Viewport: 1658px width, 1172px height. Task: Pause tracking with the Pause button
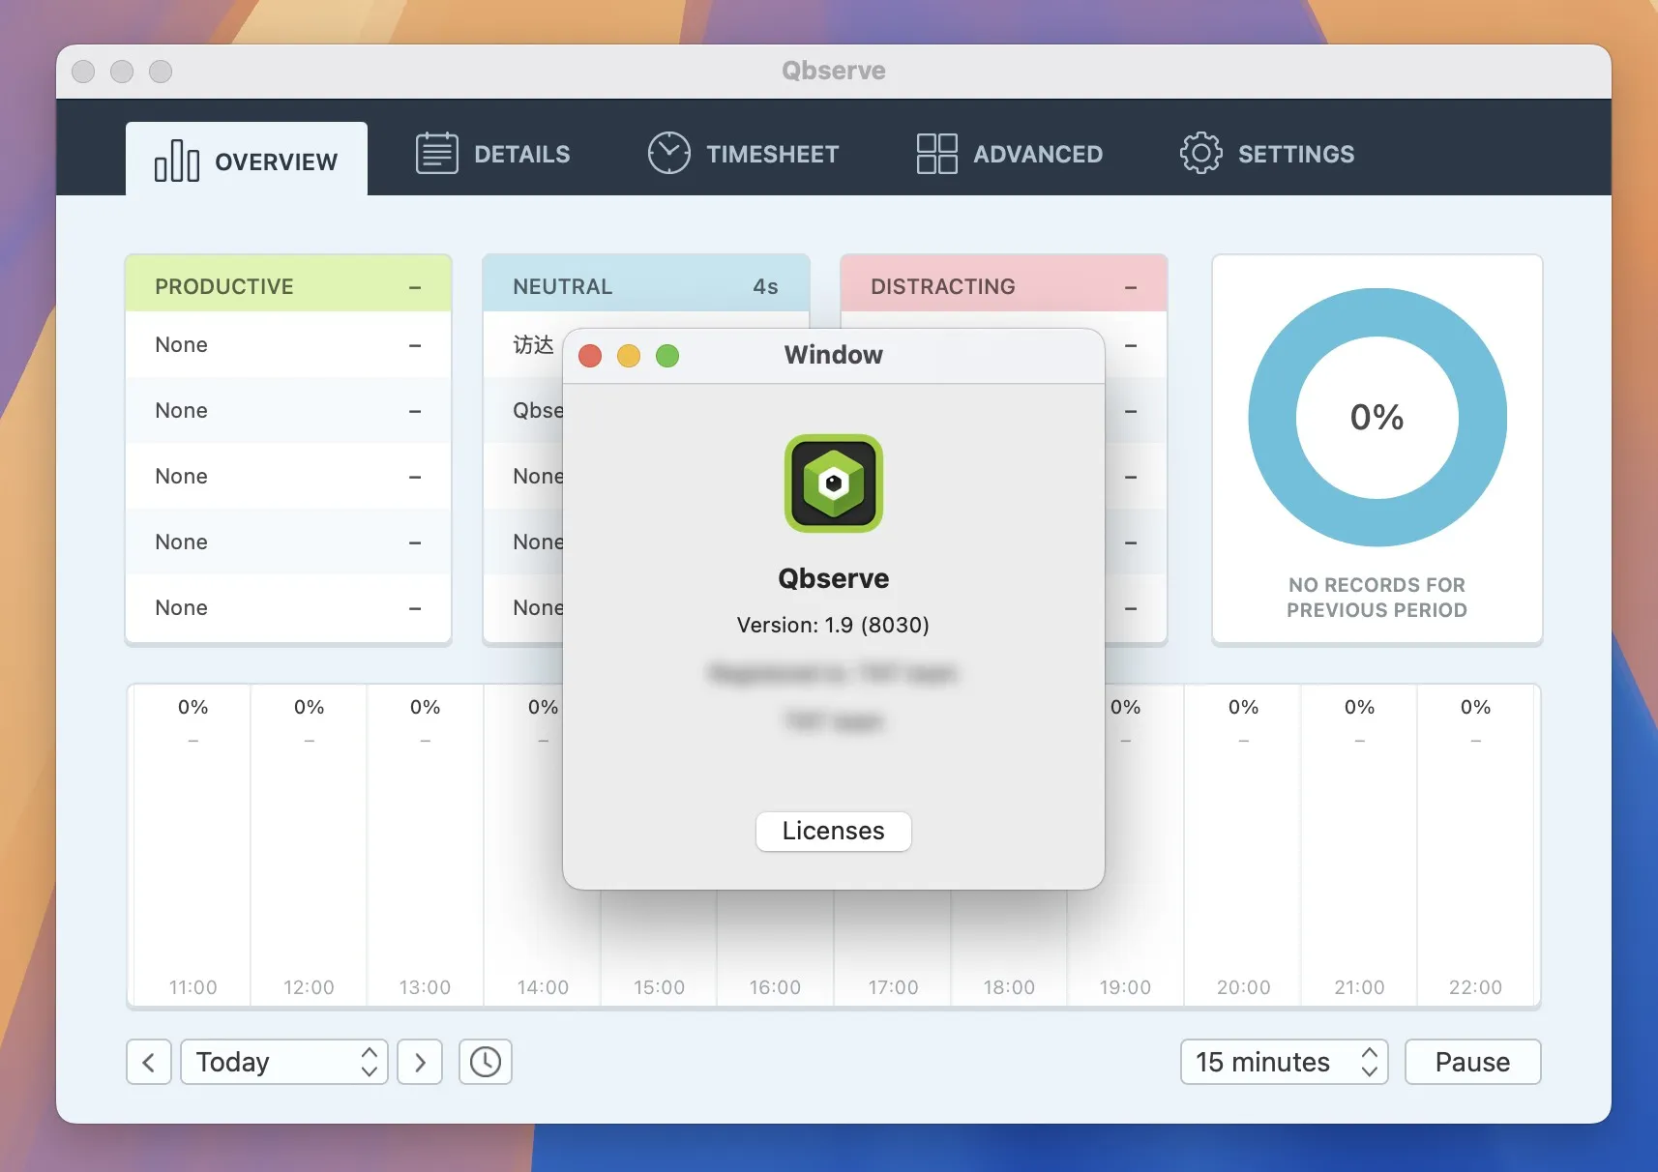(1472, 1062)
